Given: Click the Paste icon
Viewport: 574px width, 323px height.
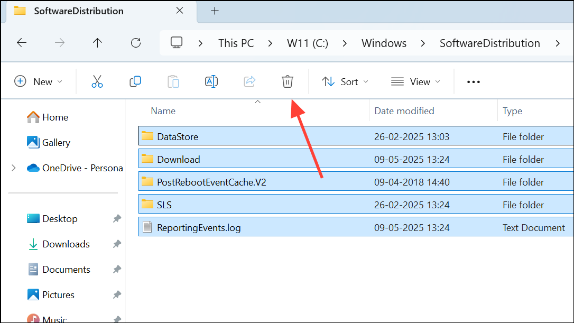Looking at the screenshot, I should pos(173,81).
